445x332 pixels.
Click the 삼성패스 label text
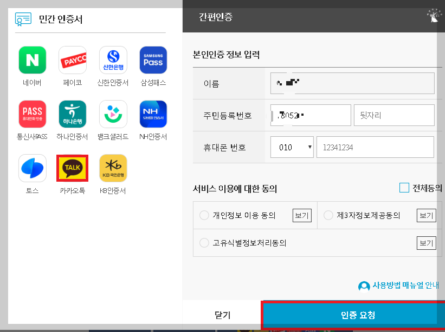coord(153,83)
